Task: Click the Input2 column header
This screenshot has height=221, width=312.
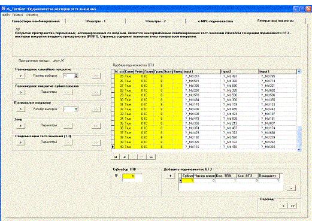Action: [x=240, y=71]
